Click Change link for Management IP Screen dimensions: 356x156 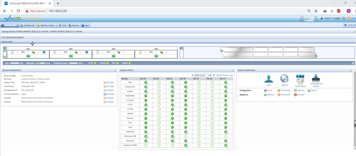(110, 90)
